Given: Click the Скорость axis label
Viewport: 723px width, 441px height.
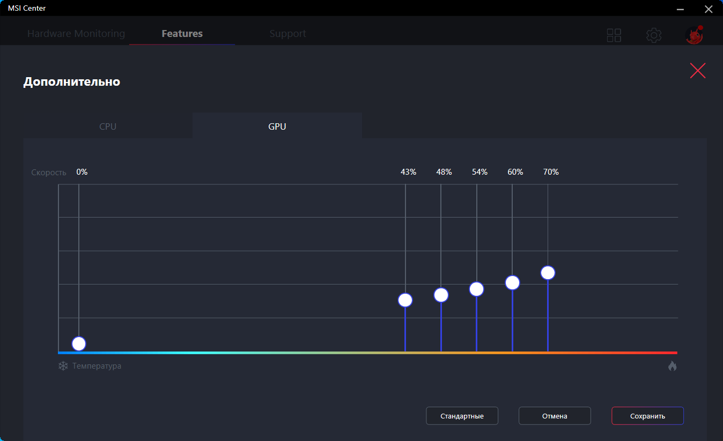Looking at the screenshot, I should tap(49, 173).
